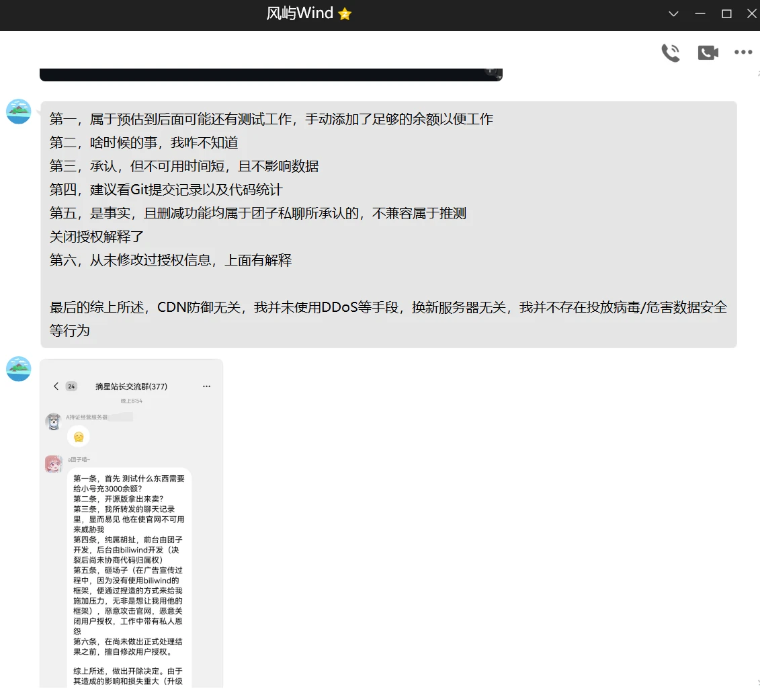Minimize the chat window
760x689 pixels.
[700, 14]
